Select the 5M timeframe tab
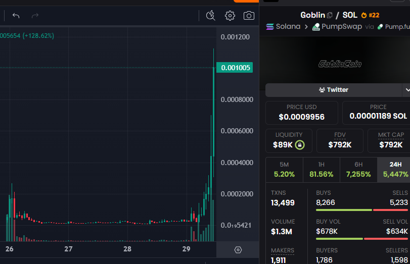Viewport: 410px width, 264px height. 284,170
